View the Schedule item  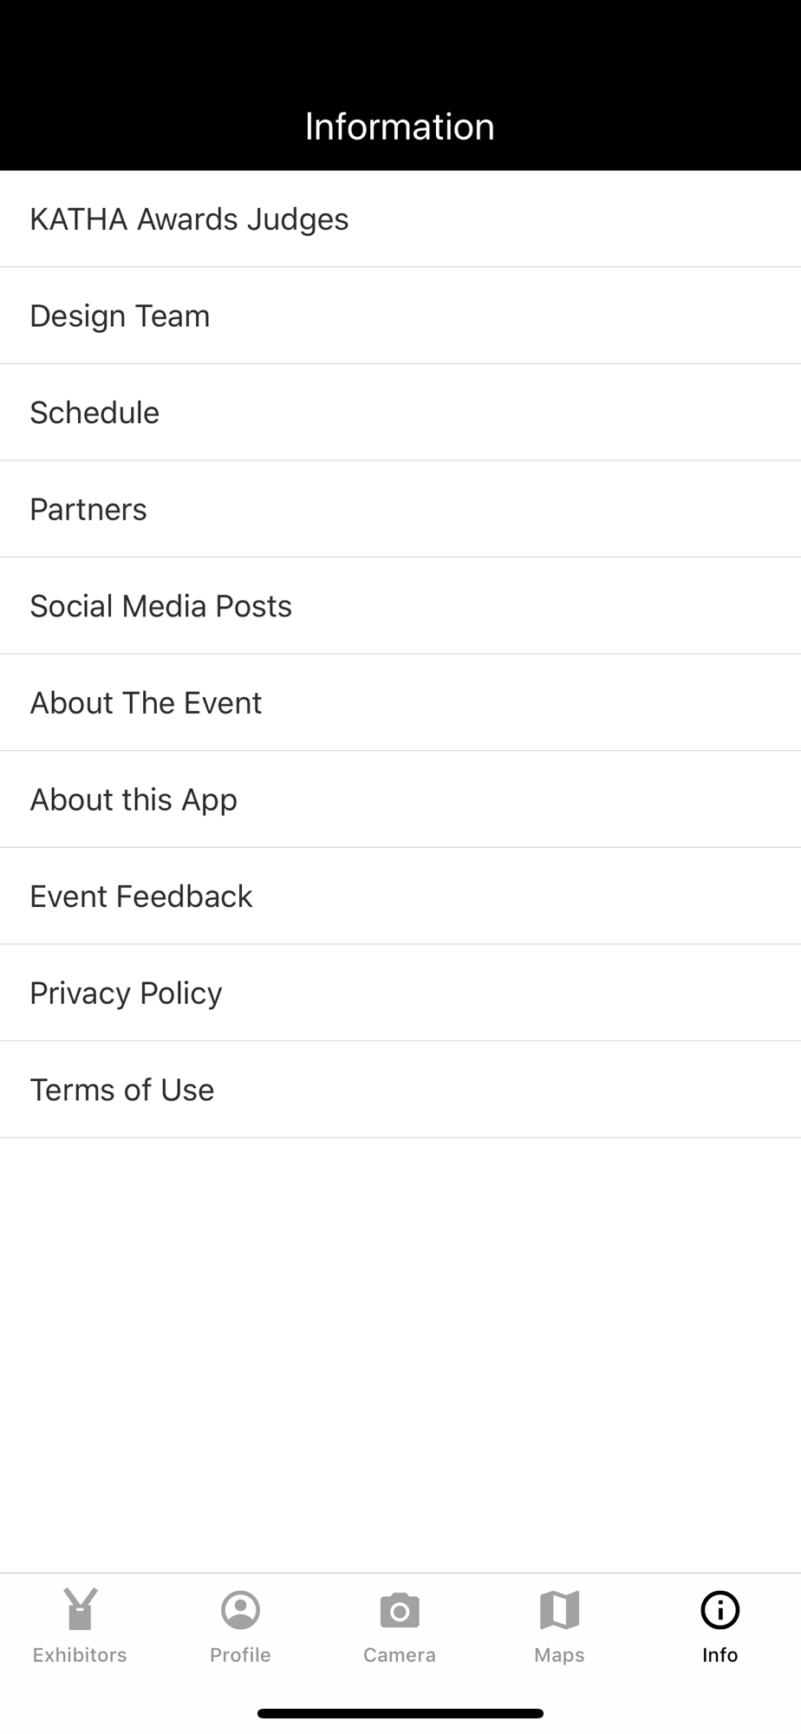click(x=400, y=413)
